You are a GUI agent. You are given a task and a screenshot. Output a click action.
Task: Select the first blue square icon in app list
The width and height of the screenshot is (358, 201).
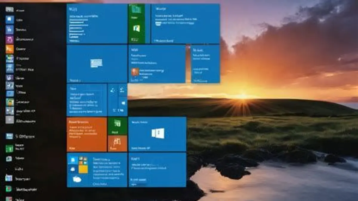point(10,20)
